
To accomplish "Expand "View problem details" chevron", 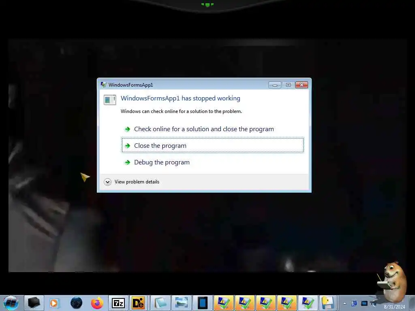I will pyautogui.click(x=107, y=182).
